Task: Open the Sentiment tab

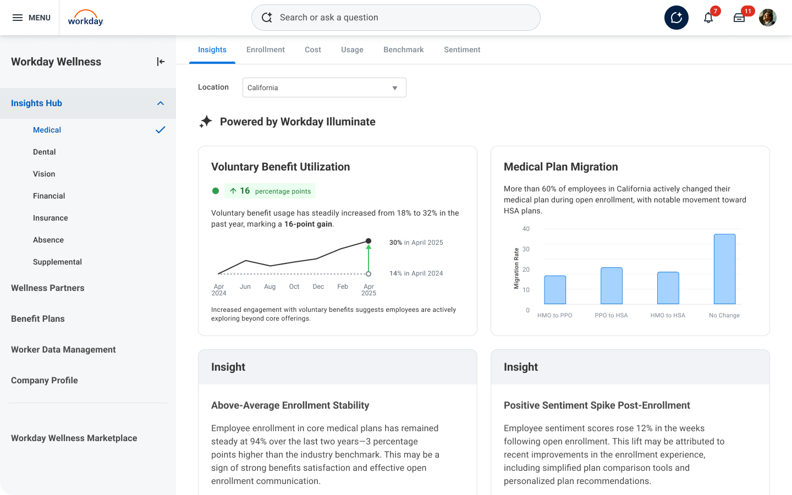Action: (462, 50)
